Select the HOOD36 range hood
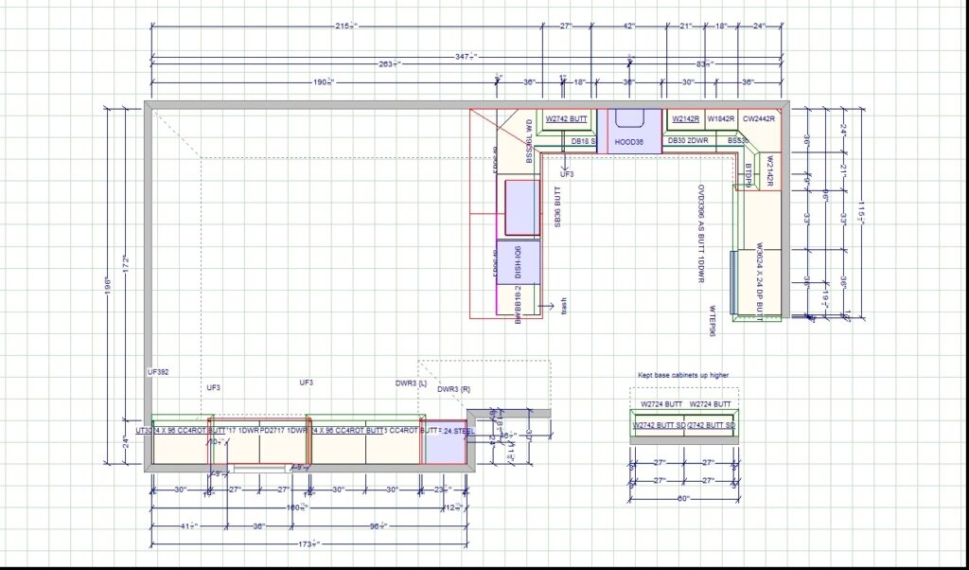The height and width of the screenshot is (570, 969). point(628,141)
